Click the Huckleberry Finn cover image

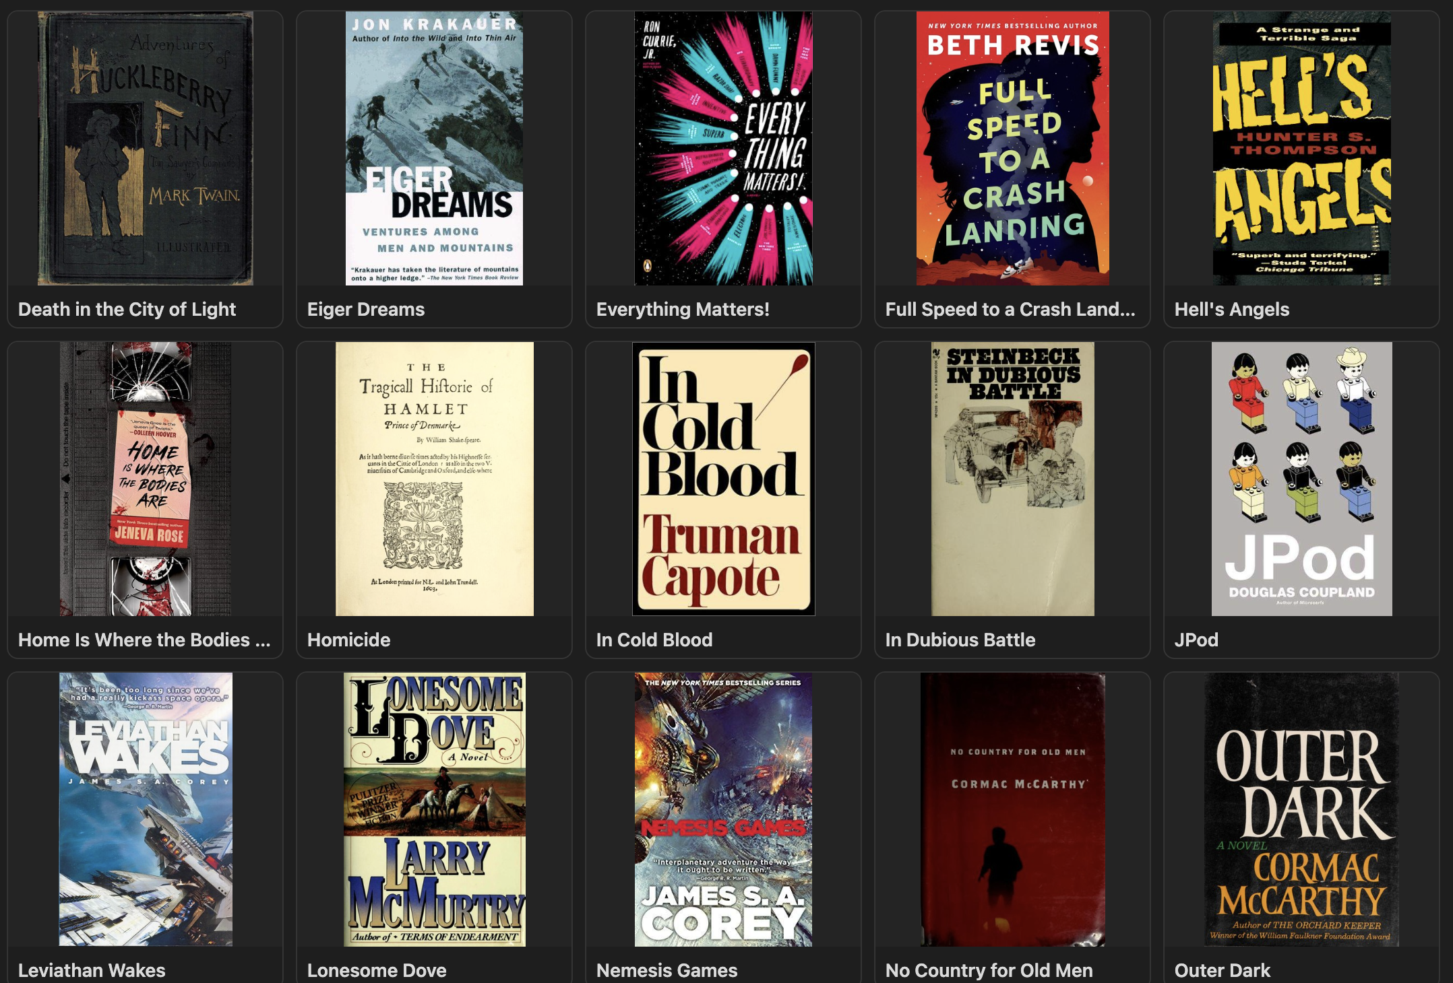pos(146,148)
